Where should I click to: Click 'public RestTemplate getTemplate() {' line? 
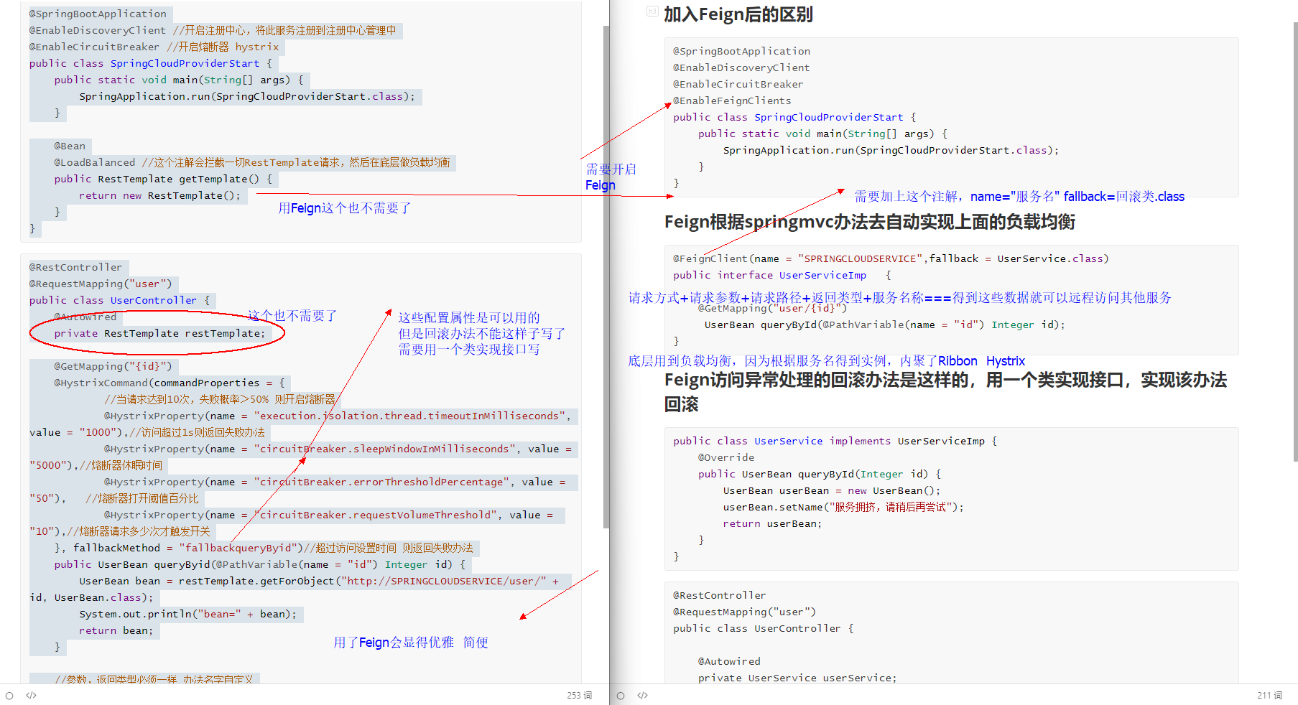point(163,179)
